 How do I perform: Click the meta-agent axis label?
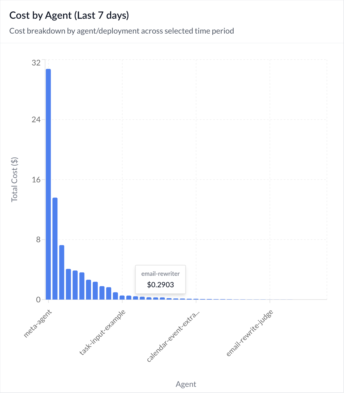(x=38, y=323)
